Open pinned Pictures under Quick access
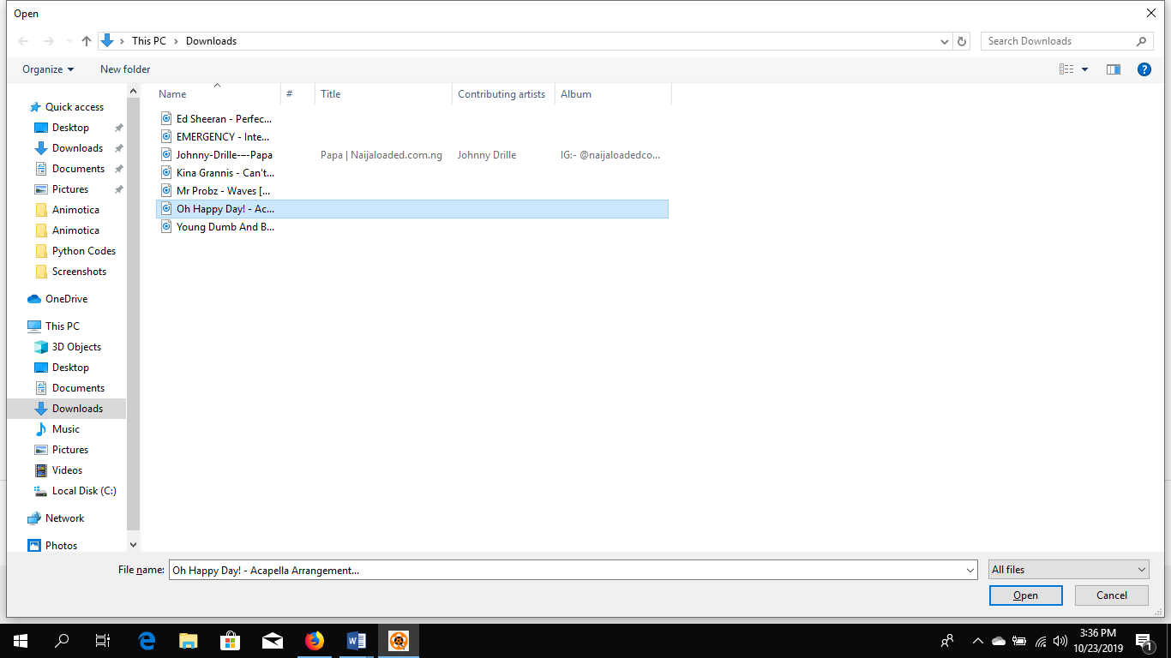 tap(70, 189)
